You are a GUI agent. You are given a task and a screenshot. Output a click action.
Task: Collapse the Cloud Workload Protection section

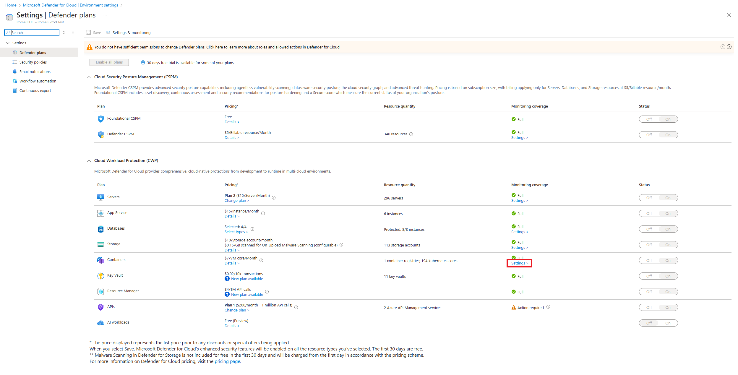point(89,161)
